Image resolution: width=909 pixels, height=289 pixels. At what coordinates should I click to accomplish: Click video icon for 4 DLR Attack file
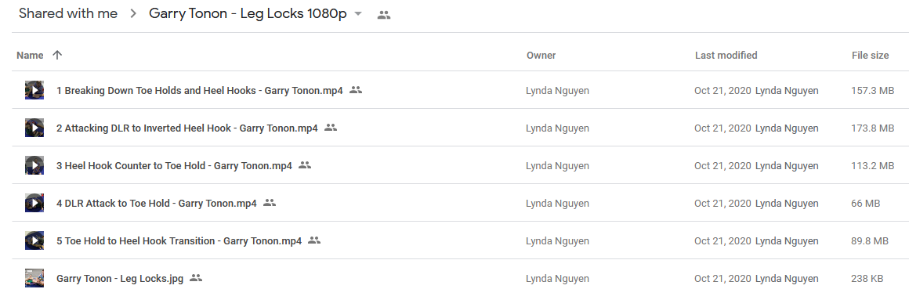[34, 204]
